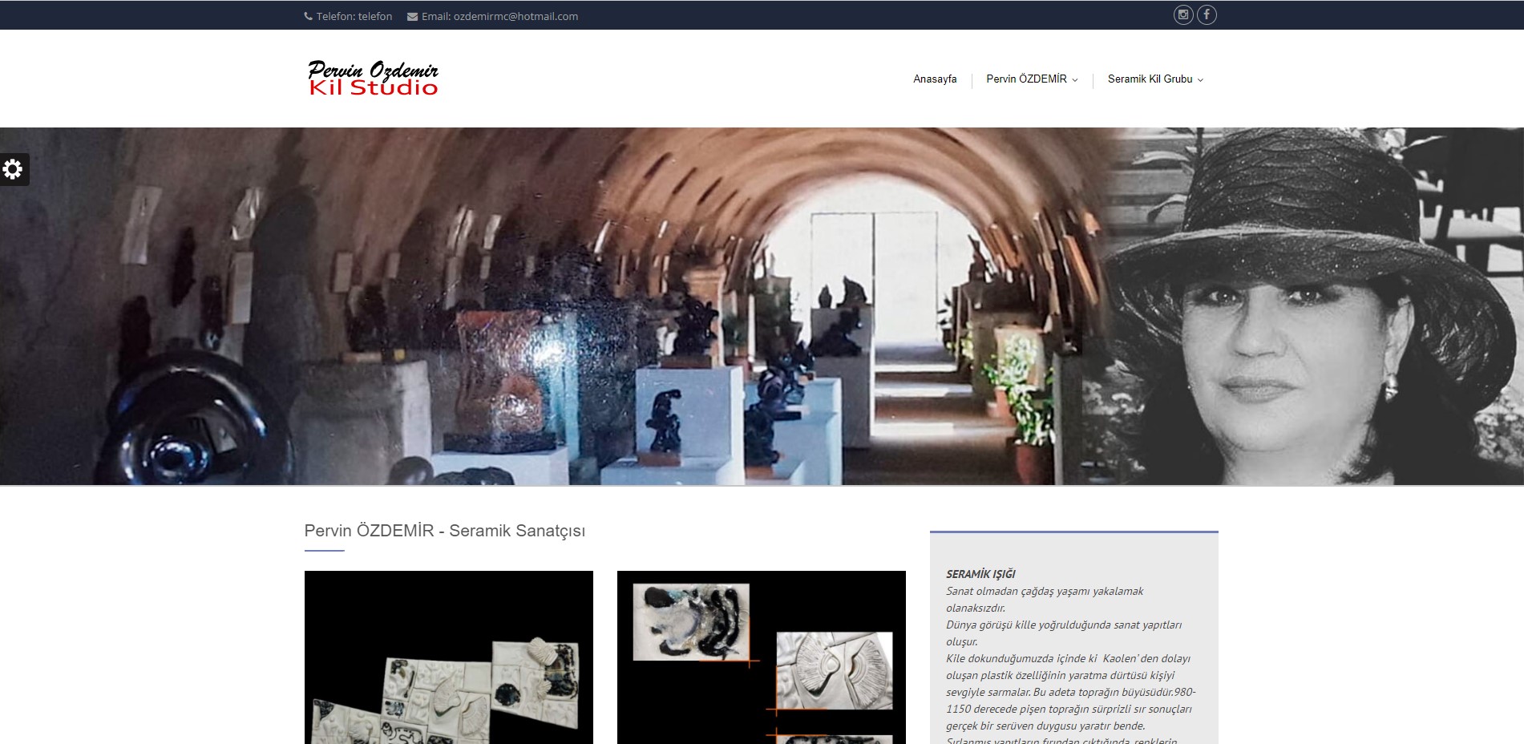
Task: Open the first ceramic tiles thumbnail
Action: click(x=449, y=657)
